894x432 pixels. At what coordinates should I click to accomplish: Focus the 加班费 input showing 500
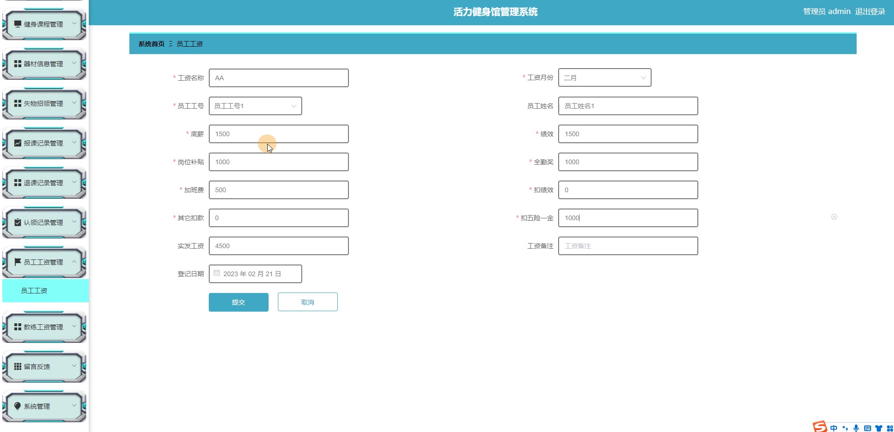(x=278, y=190)
